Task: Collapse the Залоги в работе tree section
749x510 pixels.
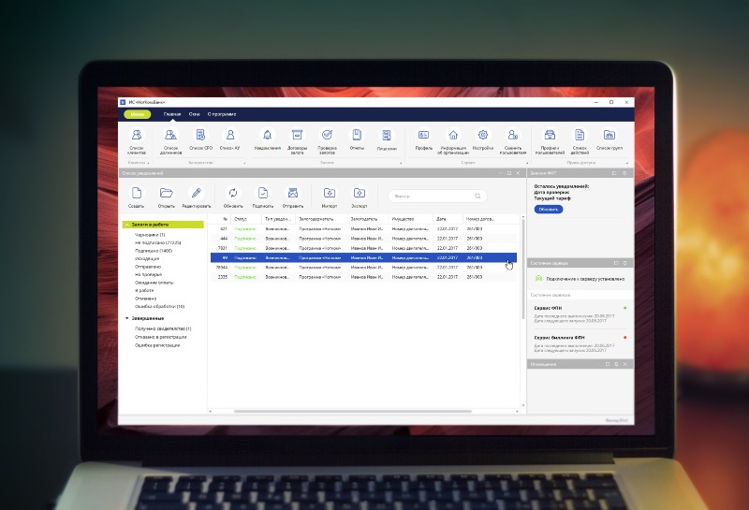Action: [126, 226]
